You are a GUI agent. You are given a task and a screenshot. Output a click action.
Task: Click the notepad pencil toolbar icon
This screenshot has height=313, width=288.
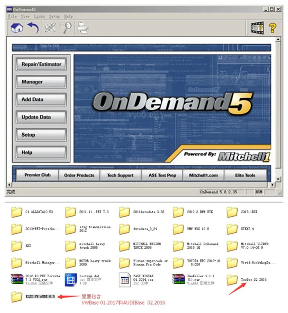[50, 27]
